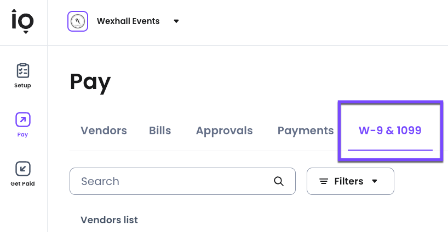Open the Setup checklist icon in sidebar

(x=23, y=70)
